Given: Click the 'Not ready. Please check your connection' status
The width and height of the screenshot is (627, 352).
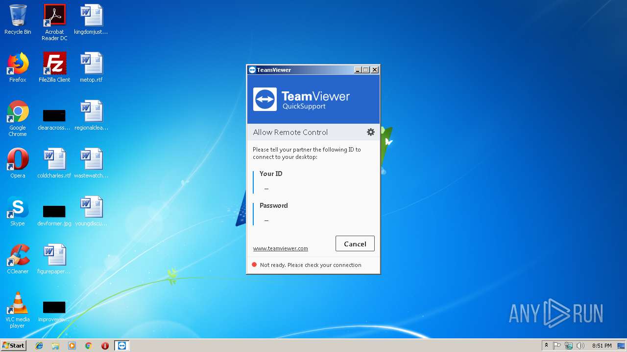Looking at the screenshot, I should coord(311,265).
